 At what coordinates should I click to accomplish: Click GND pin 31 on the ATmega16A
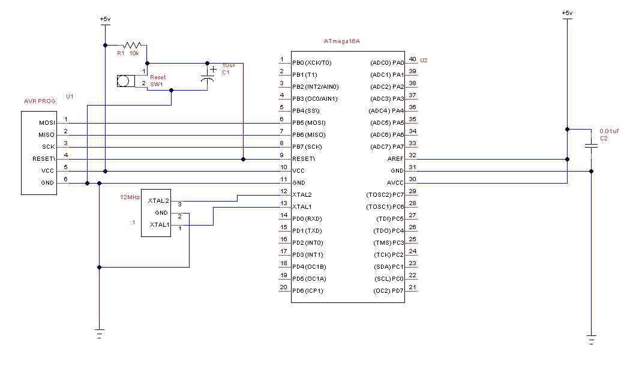[397, 171]
